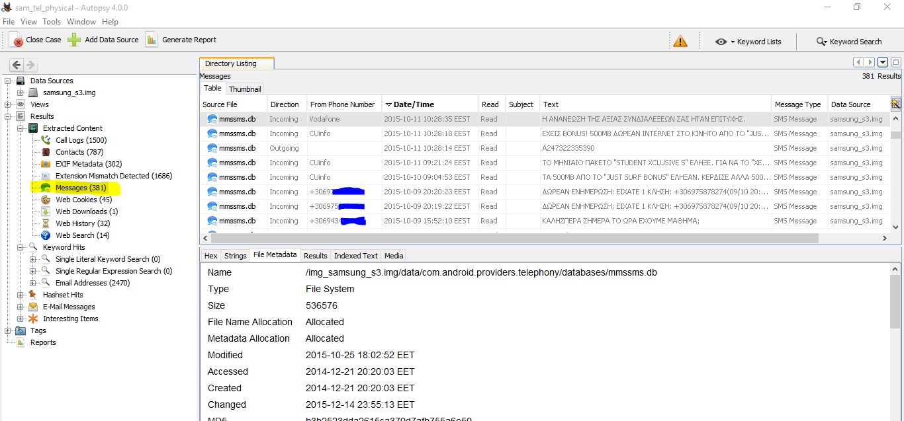Select the Web Cookies (45) node
The image size is (904, 421).
83,200
